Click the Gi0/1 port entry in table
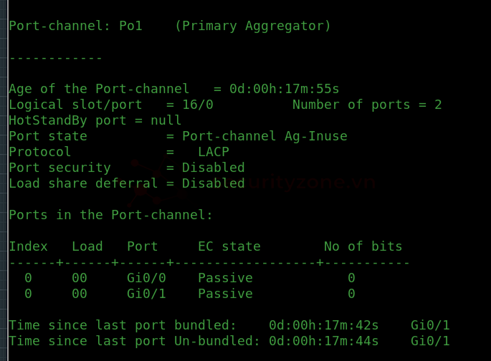The width and height of the screenshot is (491, 361). point(146,294)
